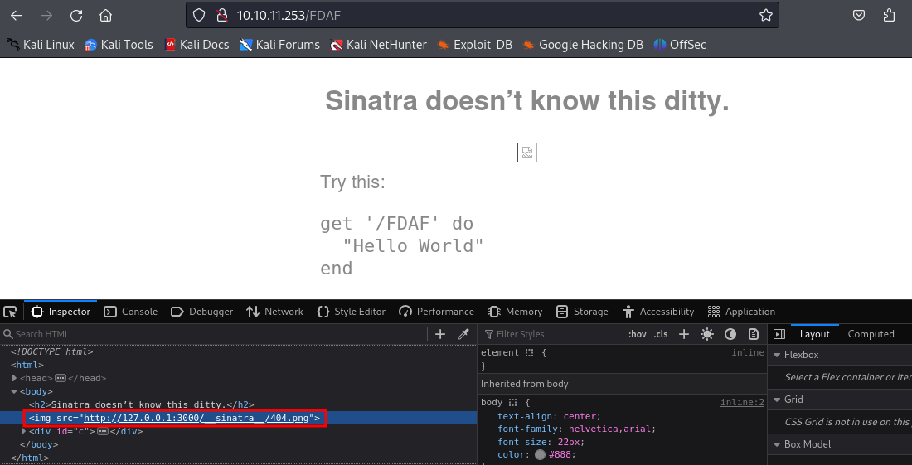Open the Exploit-DB bookmark

pyautogui.click(x=474, y=45)
